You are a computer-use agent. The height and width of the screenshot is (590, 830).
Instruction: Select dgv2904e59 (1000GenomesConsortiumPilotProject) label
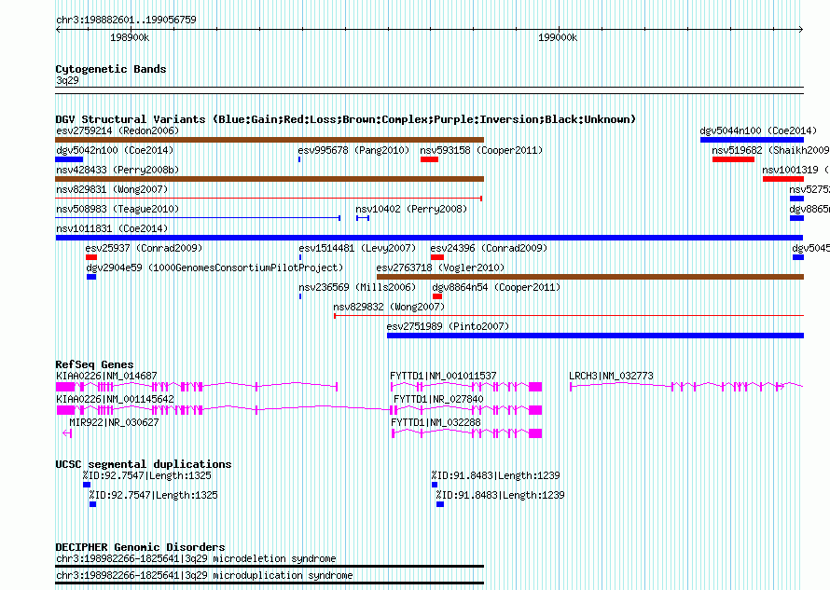pyautogui.click(x=214, y=268)
